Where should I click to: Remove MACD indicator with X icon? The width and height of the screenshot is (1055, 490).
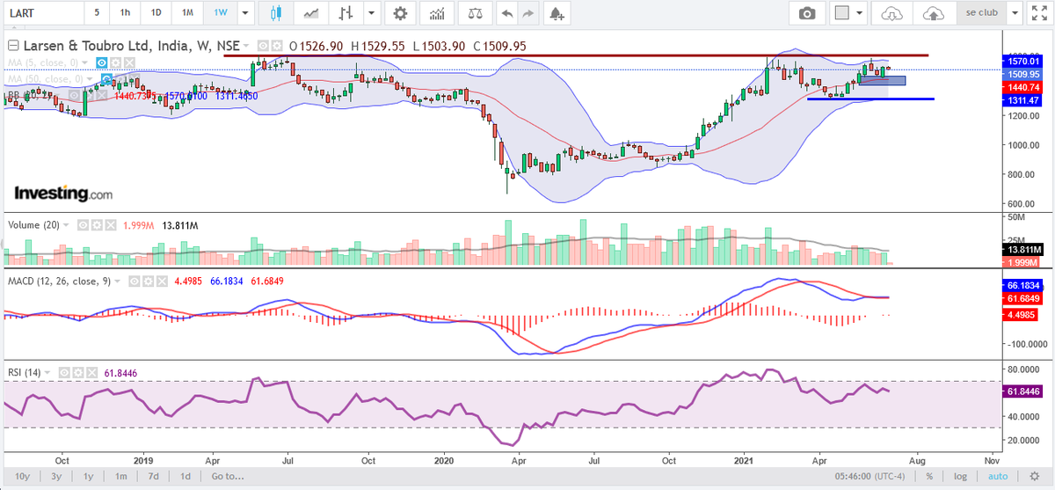point(161,281)
